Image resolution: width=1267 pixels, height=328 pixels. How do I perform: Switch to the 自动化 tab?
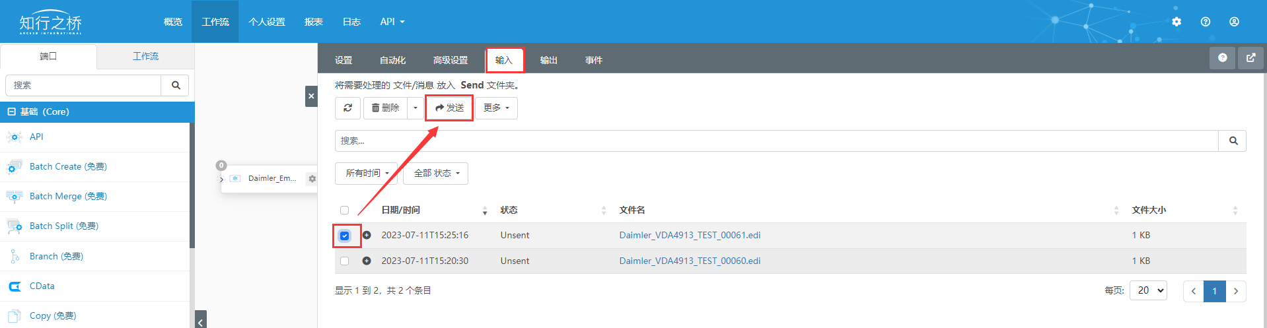coord(392,60)
